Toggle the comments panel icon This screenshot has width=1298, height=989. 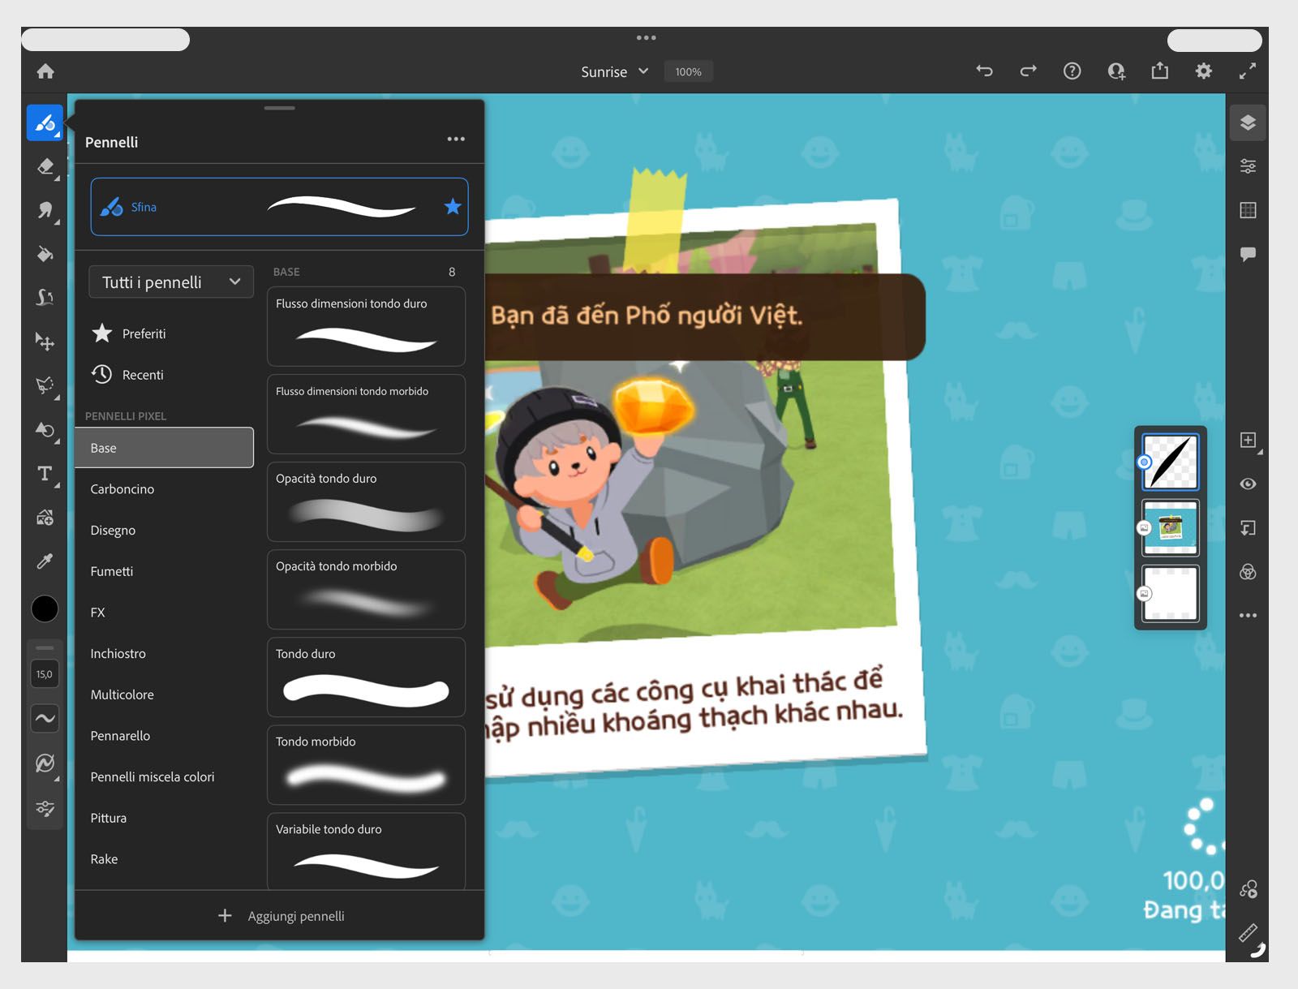(1248, 254)
